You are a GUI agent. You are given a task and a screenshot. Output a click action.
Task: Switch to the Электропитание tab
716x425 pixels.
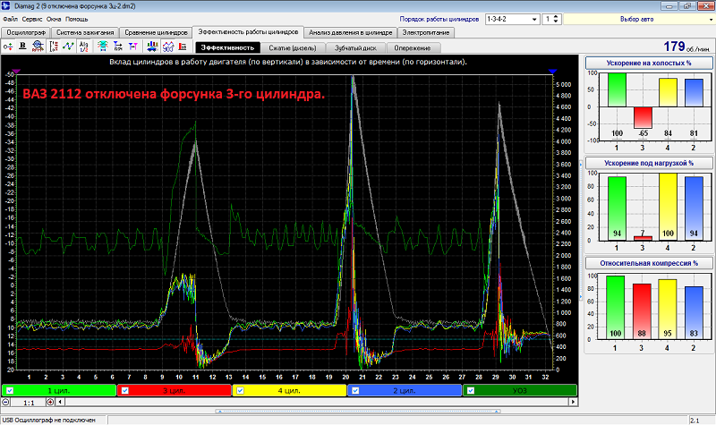(426, 32)
